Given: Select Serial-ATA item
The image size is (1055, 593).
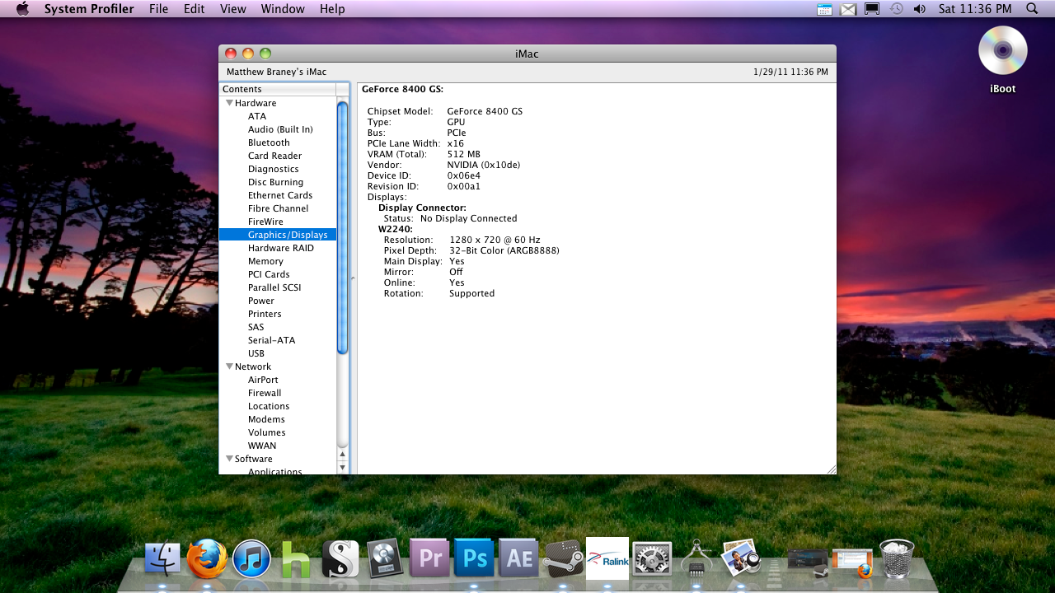Looking at the screenshot, I should (x=271, y=340).
